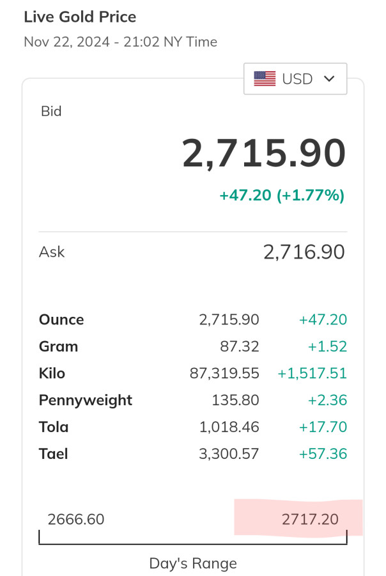Click the Day's Range bracket bar

193,543
